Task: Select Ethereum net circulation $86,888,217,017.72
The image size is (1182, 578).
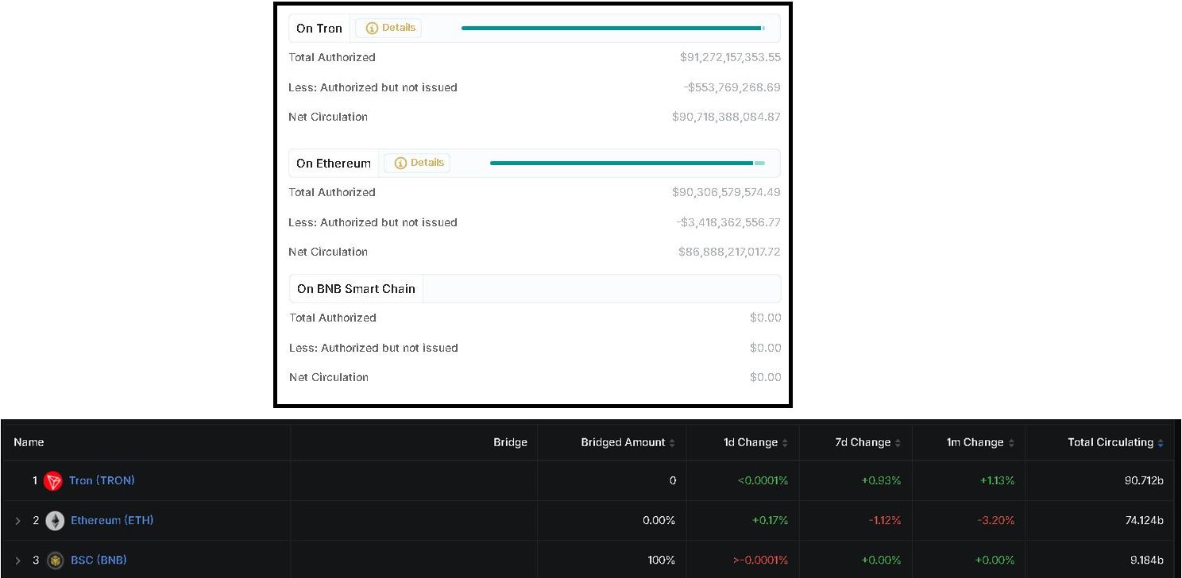Action: pos(729,252)
